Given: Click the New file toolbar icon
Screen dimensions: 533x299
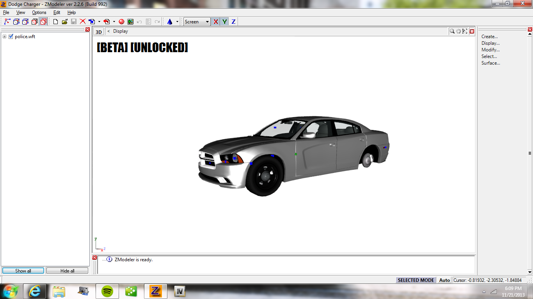Looking at the screenshot, I should coord(55,22).
